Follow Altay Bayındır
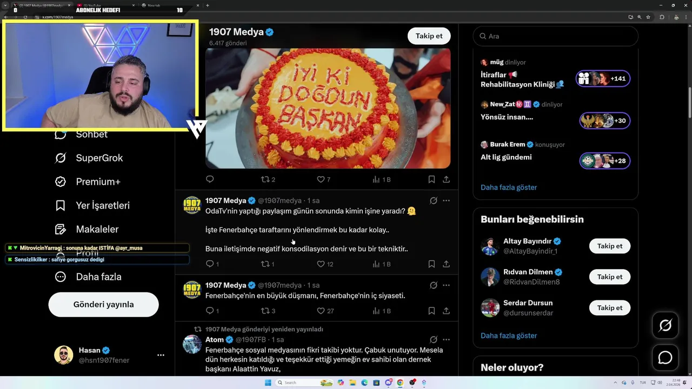 point(610,246)
